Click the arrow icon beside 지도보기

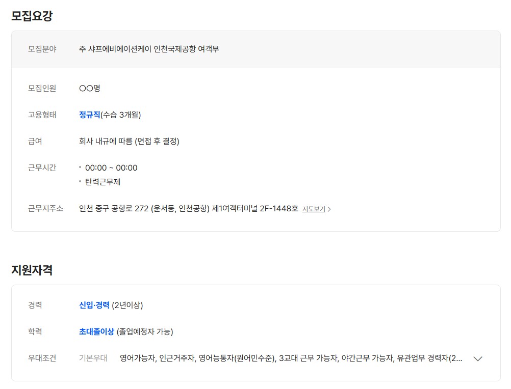click(x=329, y=209)
